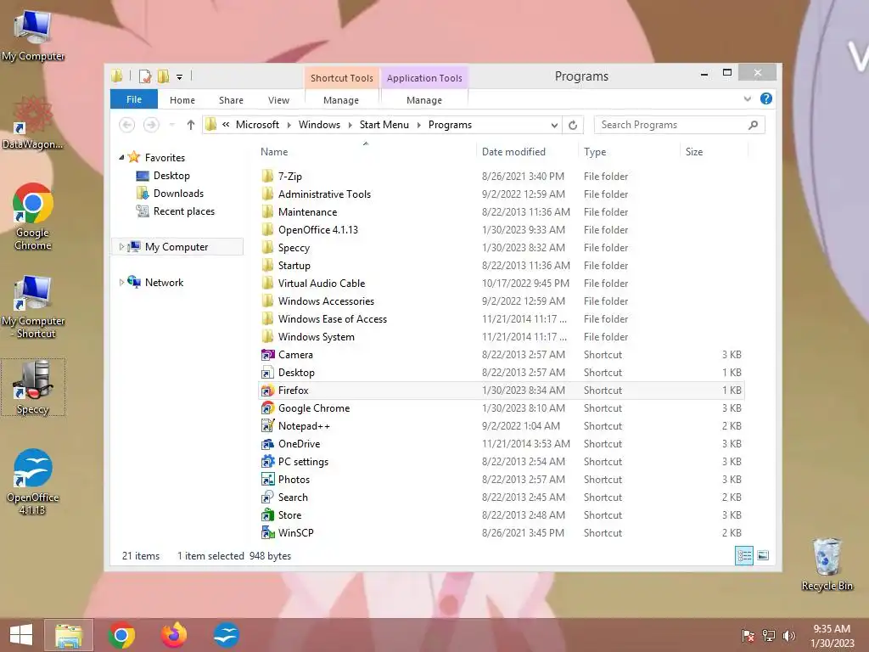The height and width of the screenshot is (652, 869).
Task: Open the Customize Quick Access Toolbar arrow
Action: pos(180,77)
